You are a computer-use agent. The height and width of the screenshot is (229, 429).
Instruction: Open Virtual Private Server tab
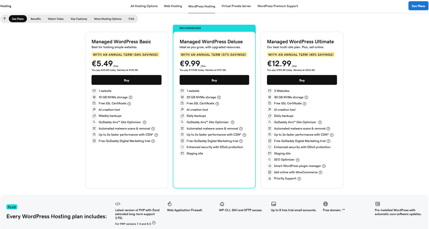[x=236, y=6]
